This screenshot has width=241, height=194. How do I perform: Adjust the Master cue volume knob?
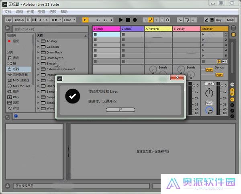209,110
